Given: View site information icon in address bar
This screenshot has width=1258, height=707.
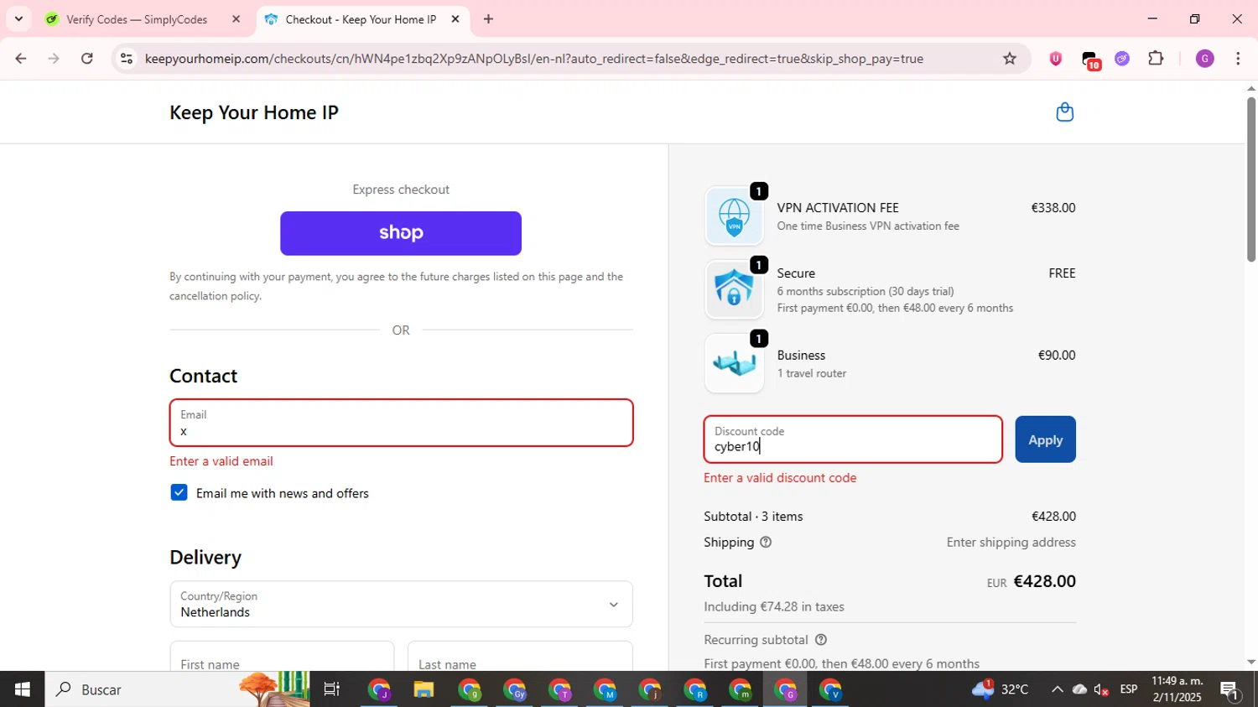Looking at the screenshot, I should (x=127, y=59).
